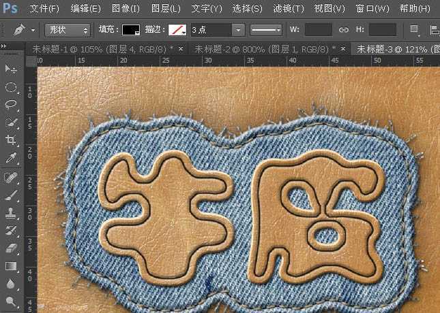Select the Gradient tool

11,266
